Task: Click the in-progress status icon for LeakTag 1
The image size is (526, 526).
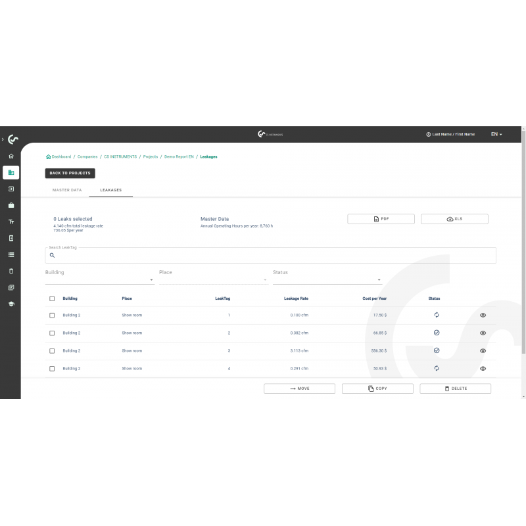Action: pos(436,315)
